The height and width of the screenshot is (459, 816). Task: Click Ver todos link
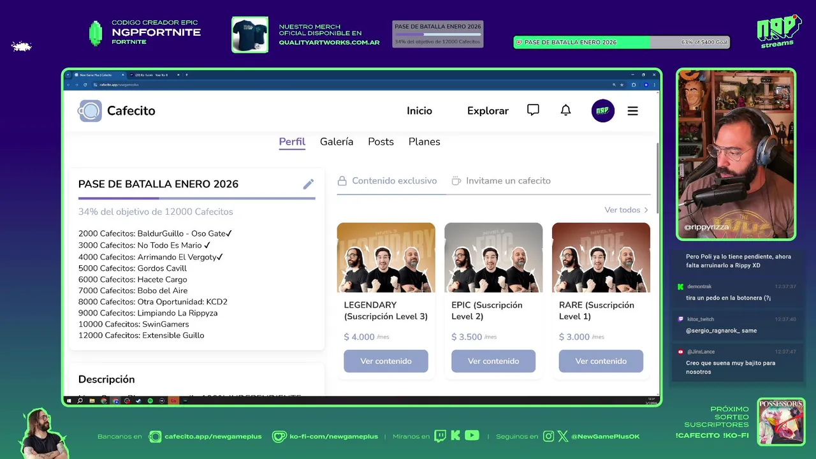626,210
